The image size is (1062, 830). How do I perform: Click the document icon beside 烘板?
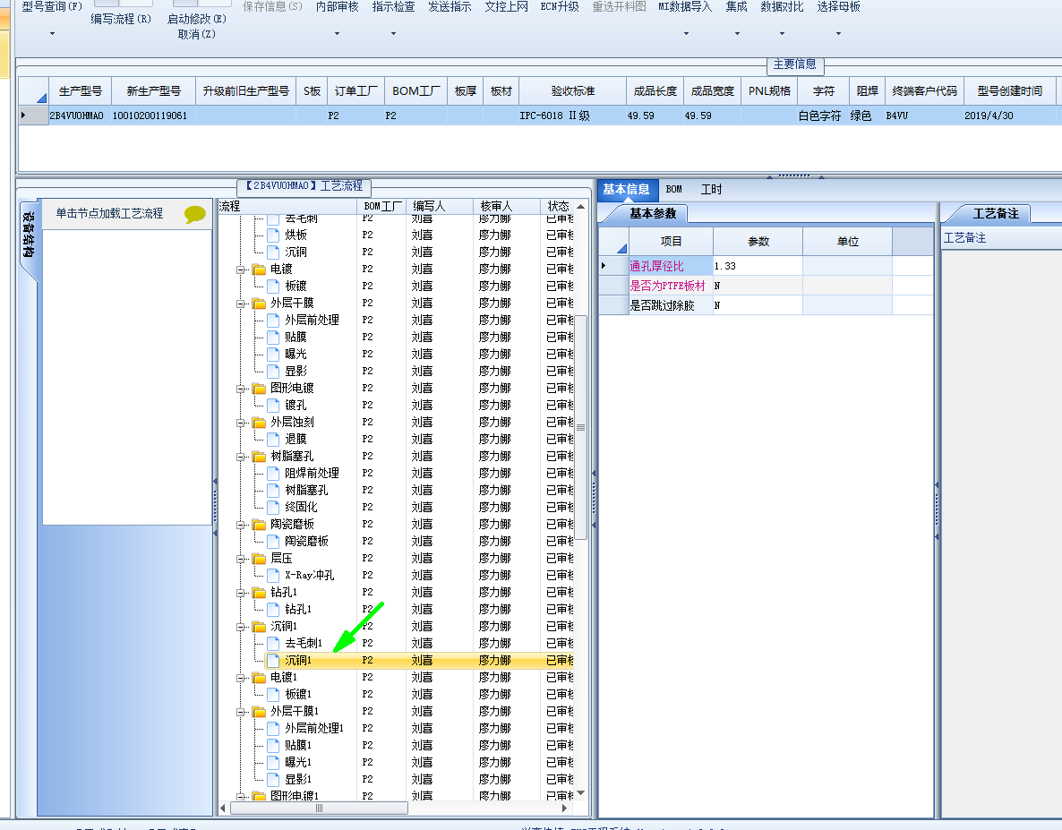coord(273,235)
